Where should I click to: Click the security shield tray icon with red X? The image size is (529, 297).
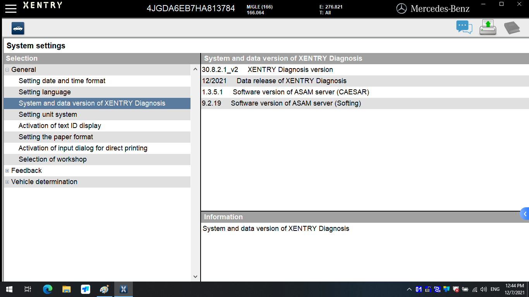456,289
